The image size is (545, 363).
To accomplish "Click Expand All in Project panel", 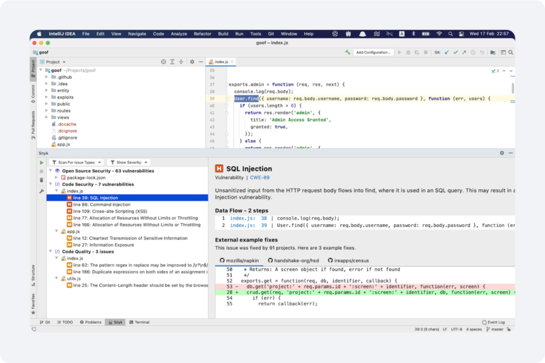I will click(x=172, y=62).
